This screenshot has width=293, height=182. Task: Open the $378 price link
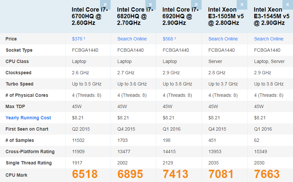click(77, 39)
